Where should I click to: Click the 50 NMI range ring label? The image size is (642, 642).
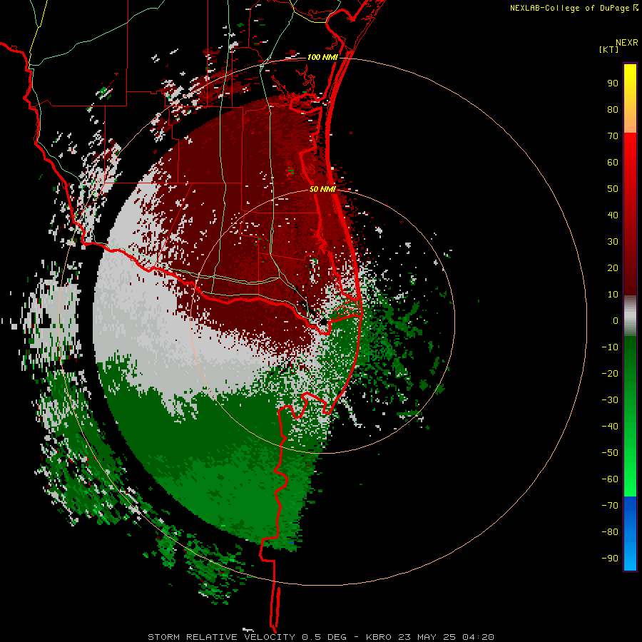click(322, 189)
